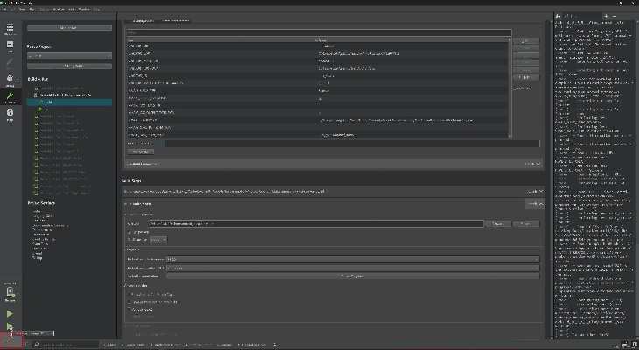Image resolution: width=639 pixels, height=350 pixels.
Task: Click the Manage Kits button
Action: click(x=68, y=28)
